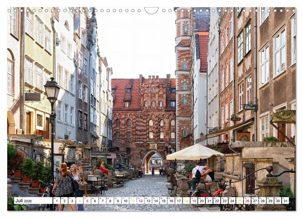
Task: Choose date cell 7 in July
Action: click(x=102, y=201)
